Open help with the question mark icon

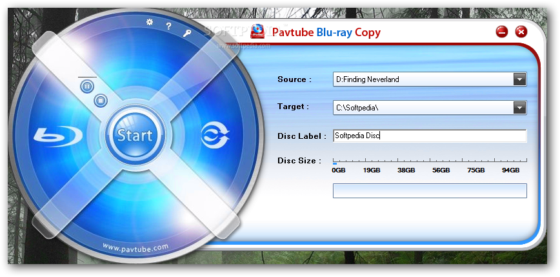pyautogui.click(x=168, y=26)
